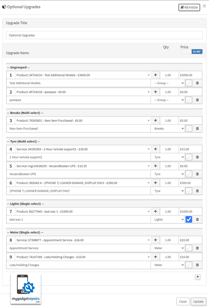Edit the Upgrade Title text field
The image size is (209, 308).
[x=104, y=35]
